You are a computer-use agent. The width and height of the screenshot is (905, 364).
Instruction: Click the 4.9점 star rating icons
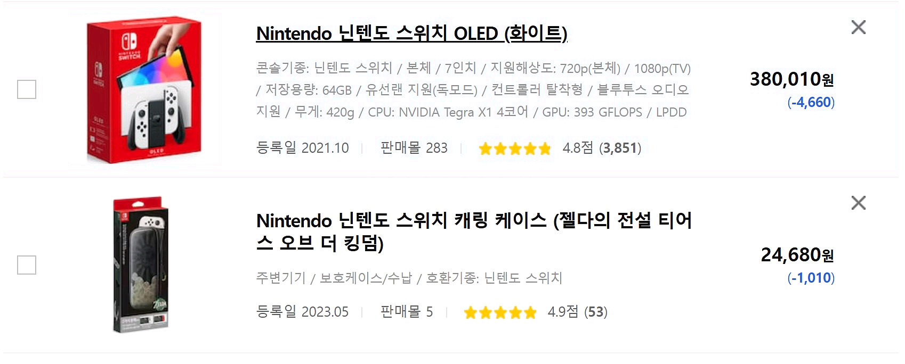pyautogui.click(x=499, y=312)
